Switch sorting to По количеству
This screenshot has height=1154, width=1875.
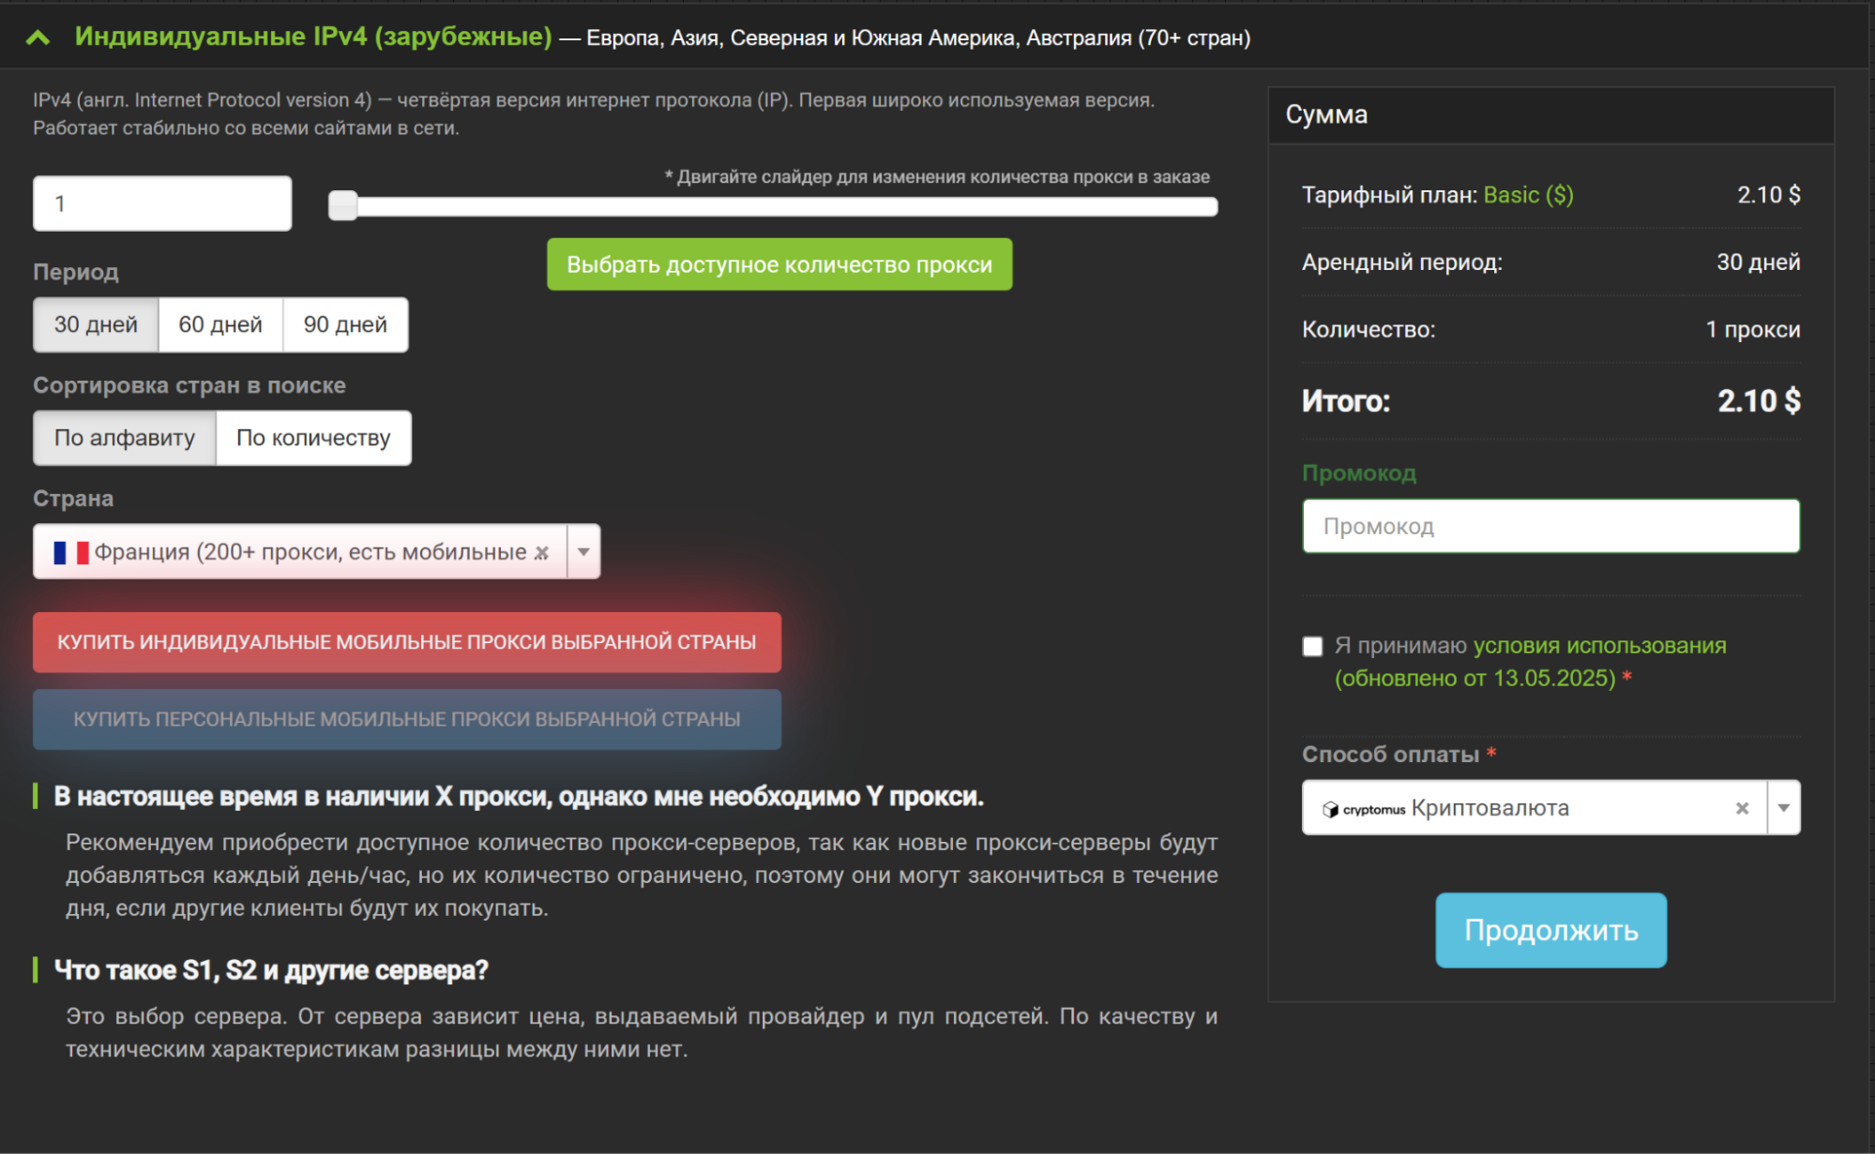tap(312, 437)
